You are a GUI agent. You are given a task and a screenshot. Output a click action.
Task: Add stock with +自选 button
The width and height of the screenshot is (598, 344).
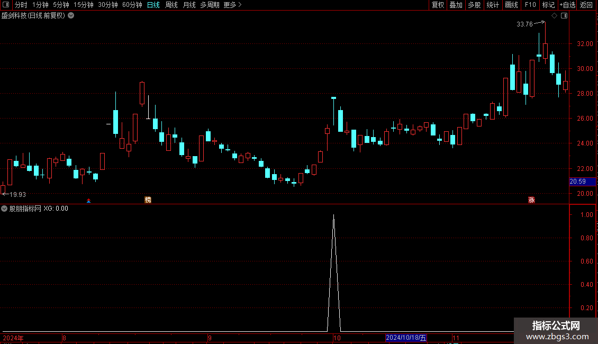[567, 5]
